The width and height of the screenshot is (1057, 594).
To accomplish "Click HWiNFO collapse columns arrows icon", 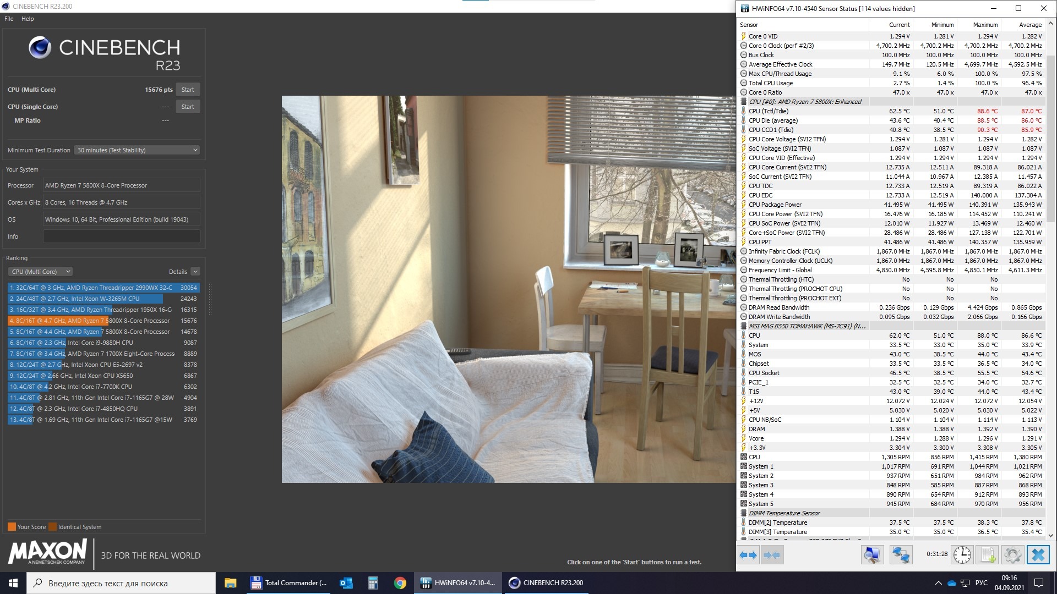I will click(x=772, y=555).
